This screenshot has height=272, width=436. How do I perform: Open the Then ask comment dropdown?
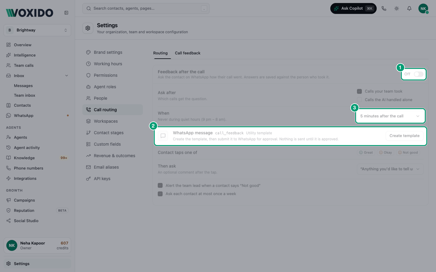[390, 169]
